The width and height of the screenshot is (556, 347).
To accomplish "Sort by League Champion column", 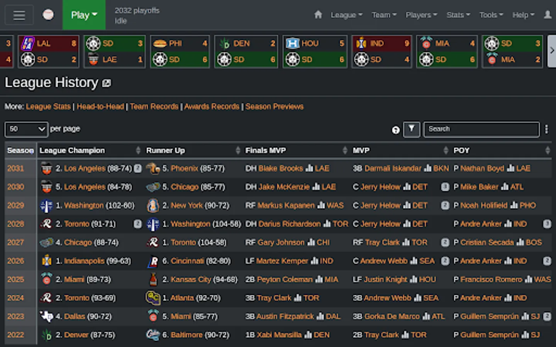I will [x=90, y=150].
